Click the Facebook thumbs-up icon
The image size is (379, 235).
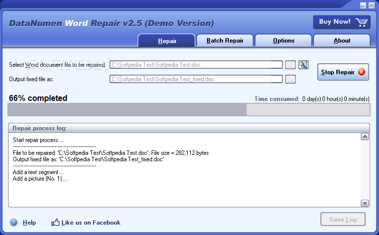click(x=55, y=222)
